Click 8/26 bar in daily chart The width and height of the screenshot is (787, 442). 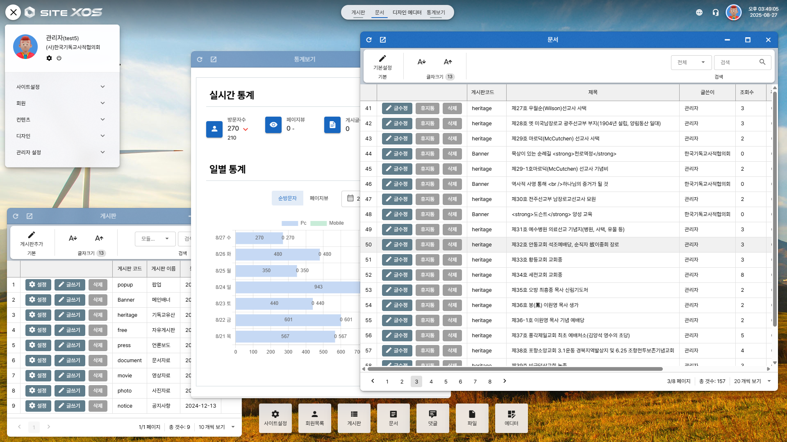[x=277, y=254]
